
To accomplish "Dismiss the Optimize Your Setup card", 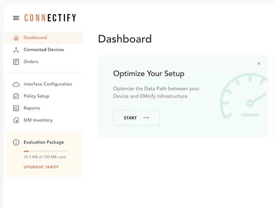I will point(259,64).
